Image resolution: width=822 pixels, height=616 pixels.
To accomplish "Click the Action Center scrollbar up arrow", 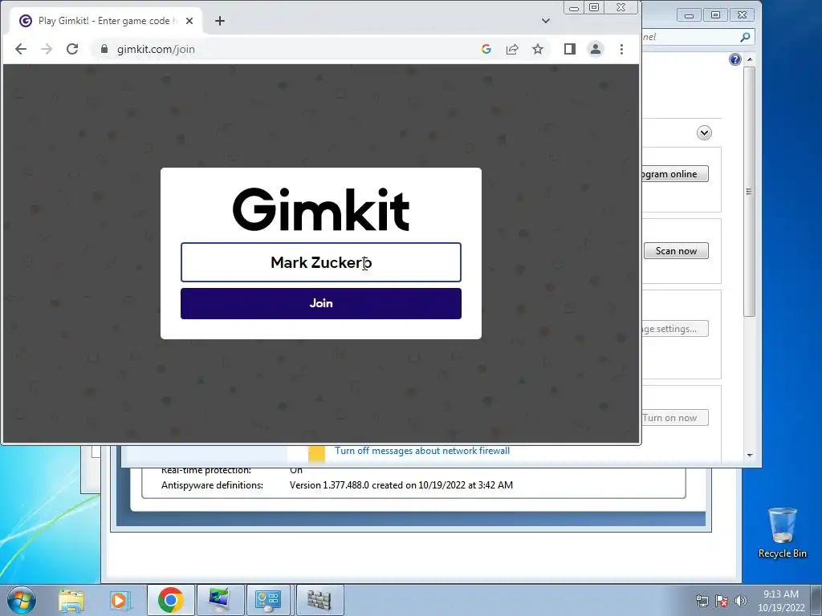I will (750, 59).
